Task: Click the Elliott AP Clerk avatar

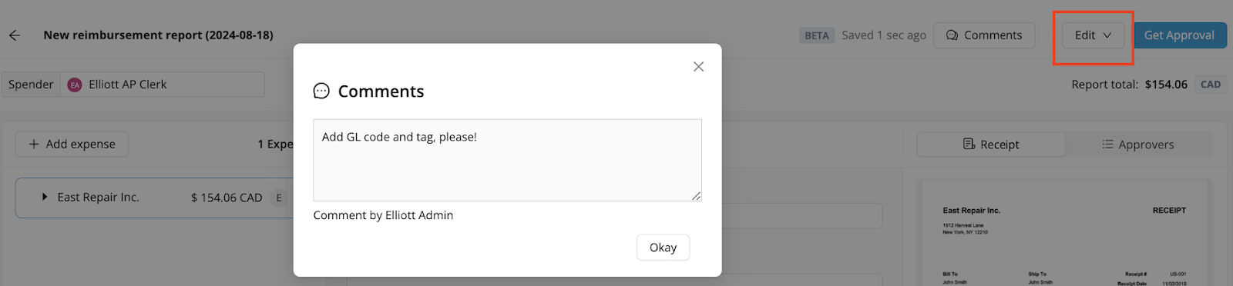Action: (75, 85)
